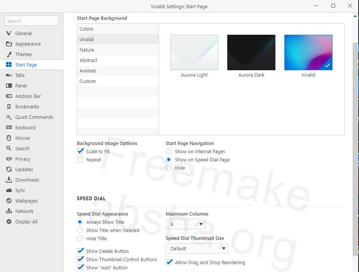The height and width of the screenshot is (272, 359).
Task: Click the Start Page grid icon
Action: [x=9, y=65]
